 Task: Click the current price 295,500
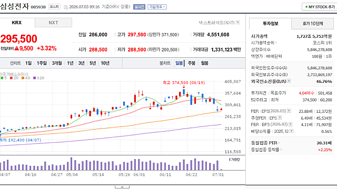pos(19,39)
